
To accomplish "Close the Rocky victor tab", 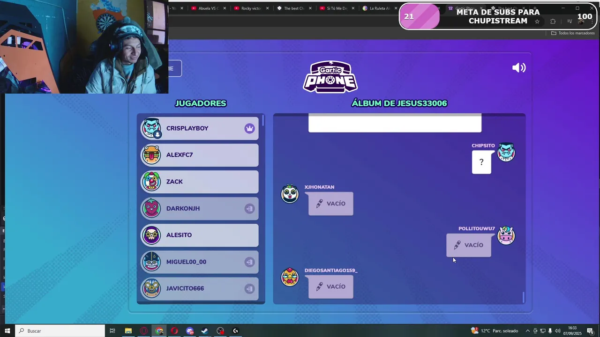I will 268,8.
